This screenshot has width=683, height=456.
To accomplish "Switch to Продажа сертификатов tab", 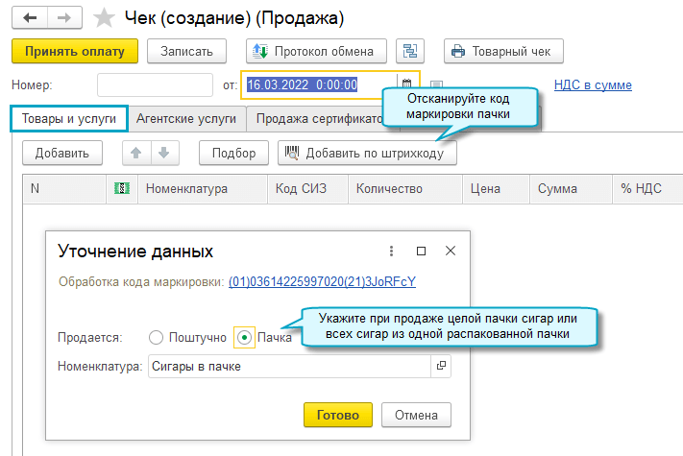I will (x=317, y=118).
